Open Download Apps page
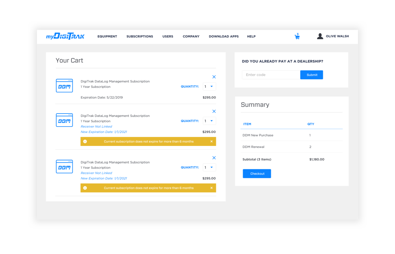This screenshot has width=395, height=254. [224, 36]
